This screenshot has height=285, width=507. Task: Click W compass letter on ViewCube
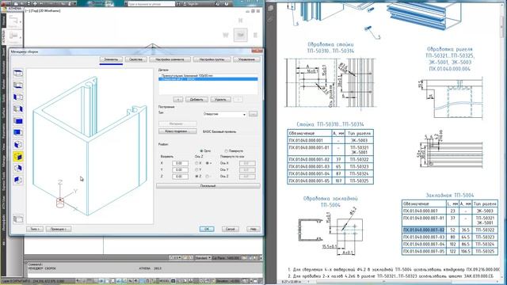226,35
